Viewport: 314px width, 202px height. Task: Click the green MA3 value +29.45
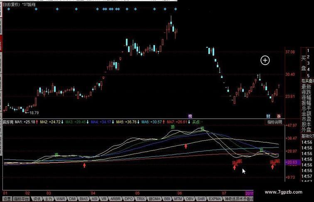tap(80, 122)
